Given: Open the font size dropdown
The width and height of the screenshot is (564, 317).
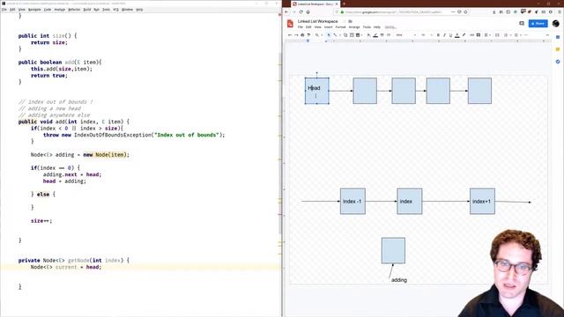Looking at the screenshot, I should 427,35.
